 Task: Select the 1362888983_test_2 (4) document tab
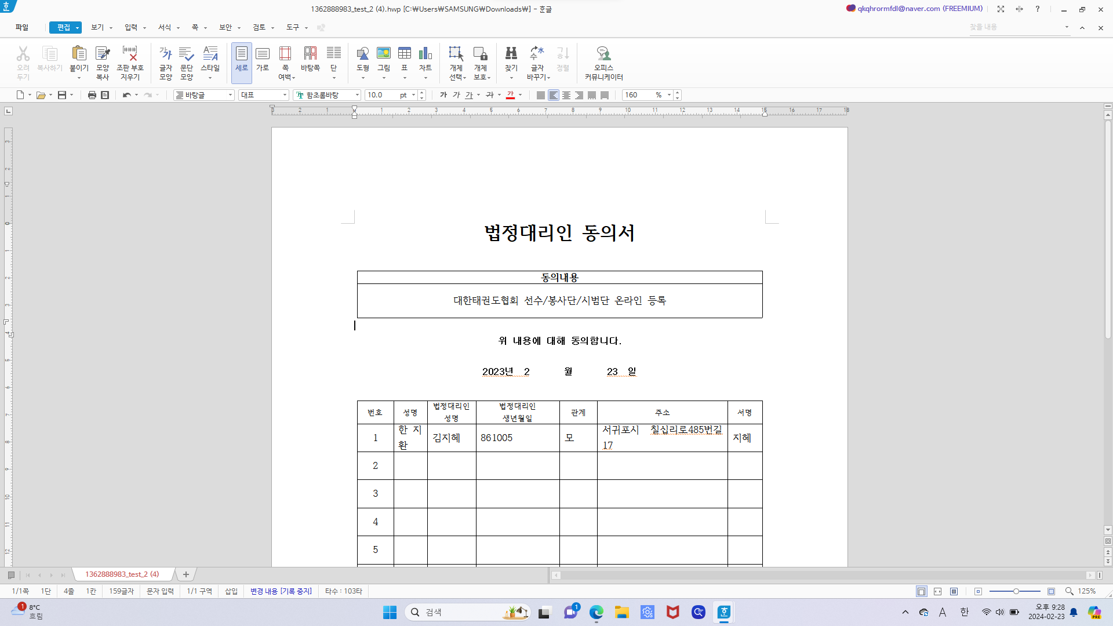[x=122, y=574]
